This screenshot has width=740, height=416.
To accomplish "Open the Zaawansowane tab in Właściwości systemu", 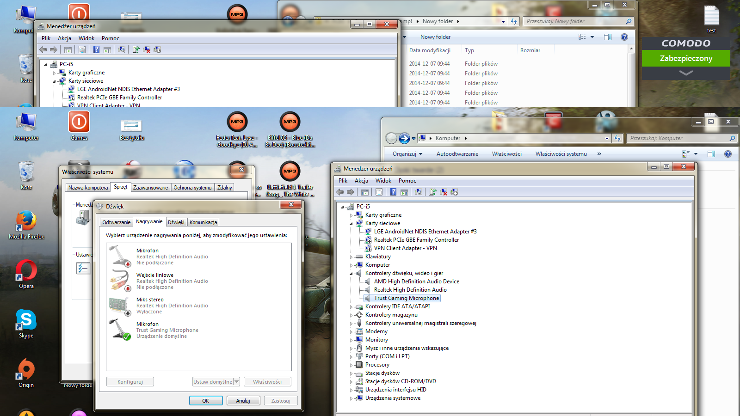I will tap(151, 188).
